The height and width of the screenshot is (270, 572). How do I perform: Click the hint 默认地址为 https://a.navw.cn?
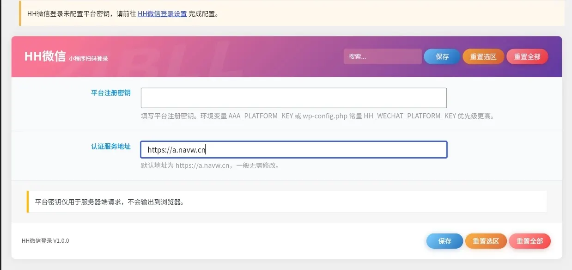[210, 166]
